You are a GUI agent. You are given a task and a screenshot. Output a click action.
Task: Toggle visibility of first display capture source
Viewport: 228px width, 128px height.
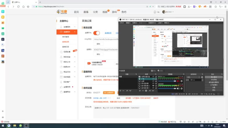tap(153, 83)
